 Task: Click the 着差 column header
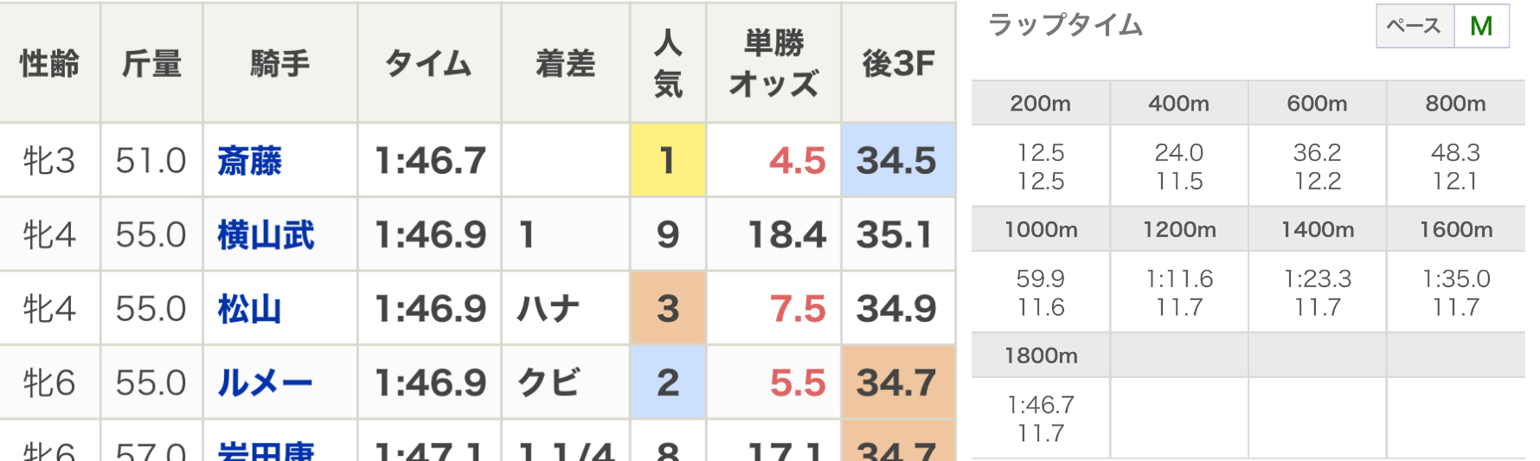[x=566, y=63]
